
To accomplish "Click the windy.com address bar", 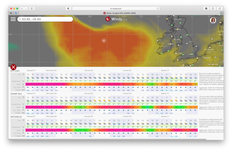I will (x=116, y=8).
